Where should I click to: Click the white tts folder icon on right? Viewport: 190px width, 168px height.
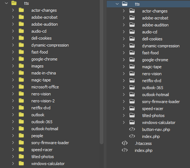125,4
